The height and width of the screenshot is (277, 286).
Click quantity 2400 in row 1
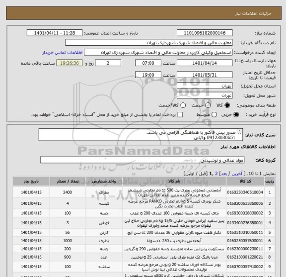point(68,192)
